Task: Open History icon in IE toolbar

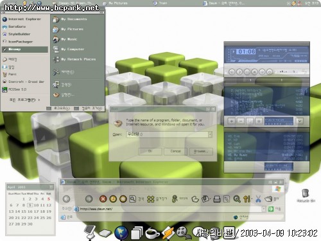Action: pos(195,199)
